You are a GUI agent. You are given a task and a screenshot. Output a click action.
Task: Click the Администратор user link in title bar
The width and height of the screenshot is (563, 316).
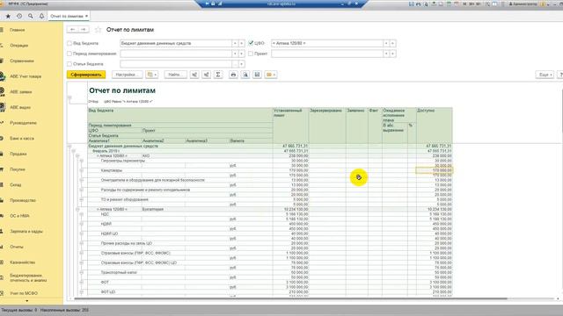point(524,4)
